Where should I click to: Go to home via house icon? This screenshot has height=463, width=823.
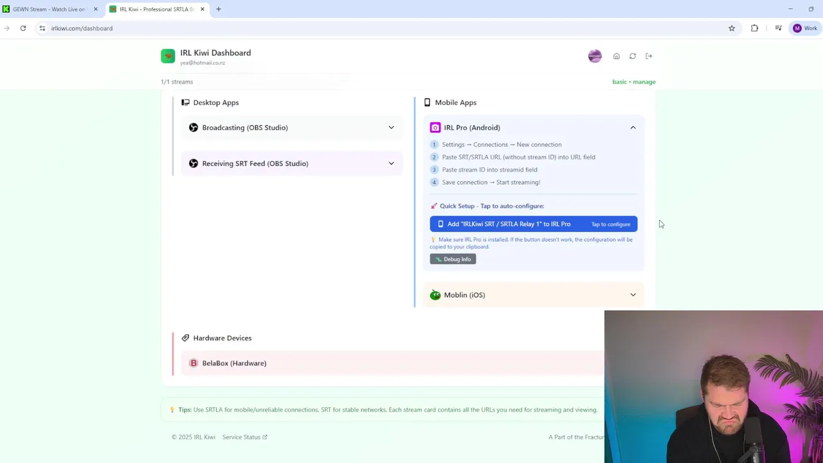coord(617,56)
